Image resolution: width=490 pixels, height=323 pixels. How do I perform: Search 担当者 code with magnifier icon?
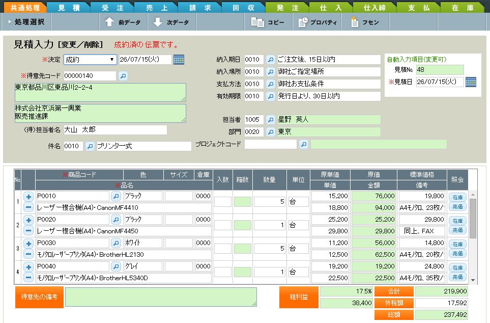click(271, 120)
